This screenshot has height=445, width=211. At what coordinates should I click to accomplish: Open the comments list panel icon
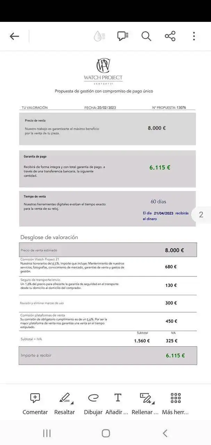pyautogui.click(x=123, y=36)
